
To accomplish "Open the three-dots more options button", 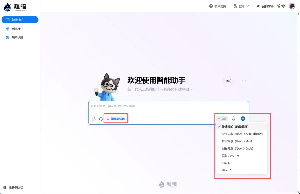I will pos(244,81).
